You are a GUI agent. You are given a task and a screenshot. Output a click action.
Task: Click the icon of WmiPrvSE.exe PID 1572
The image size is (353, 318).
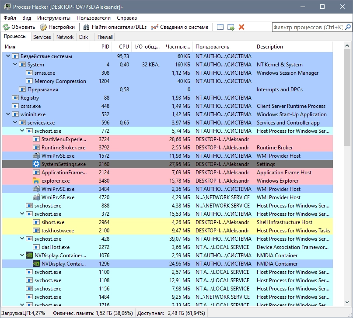click(36, 156)
